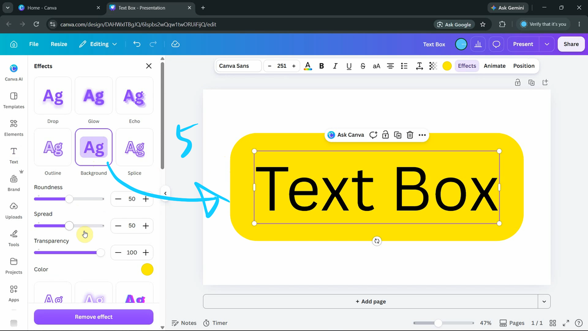Open the Timer
588x331 pixels.
pyautogui.click(x=216, y=323)
